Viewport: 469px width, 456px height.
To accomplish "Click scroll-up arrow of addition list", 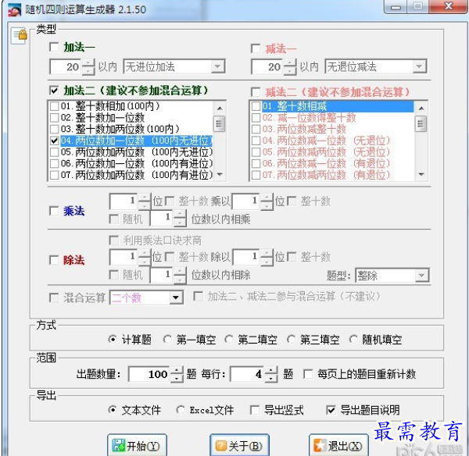I will [x=220, y=108].
